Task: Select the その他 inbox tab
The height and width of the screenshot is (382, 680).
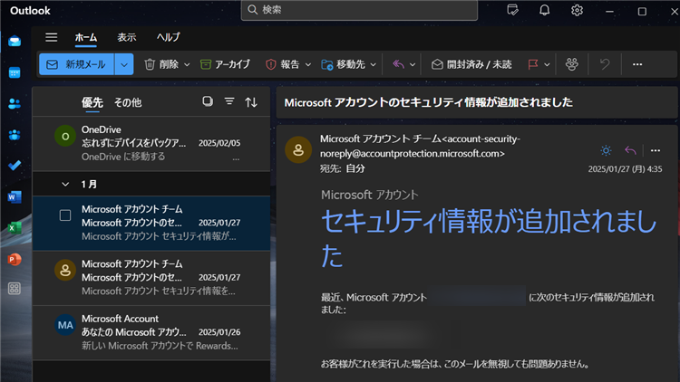Action: coord(127,102)
